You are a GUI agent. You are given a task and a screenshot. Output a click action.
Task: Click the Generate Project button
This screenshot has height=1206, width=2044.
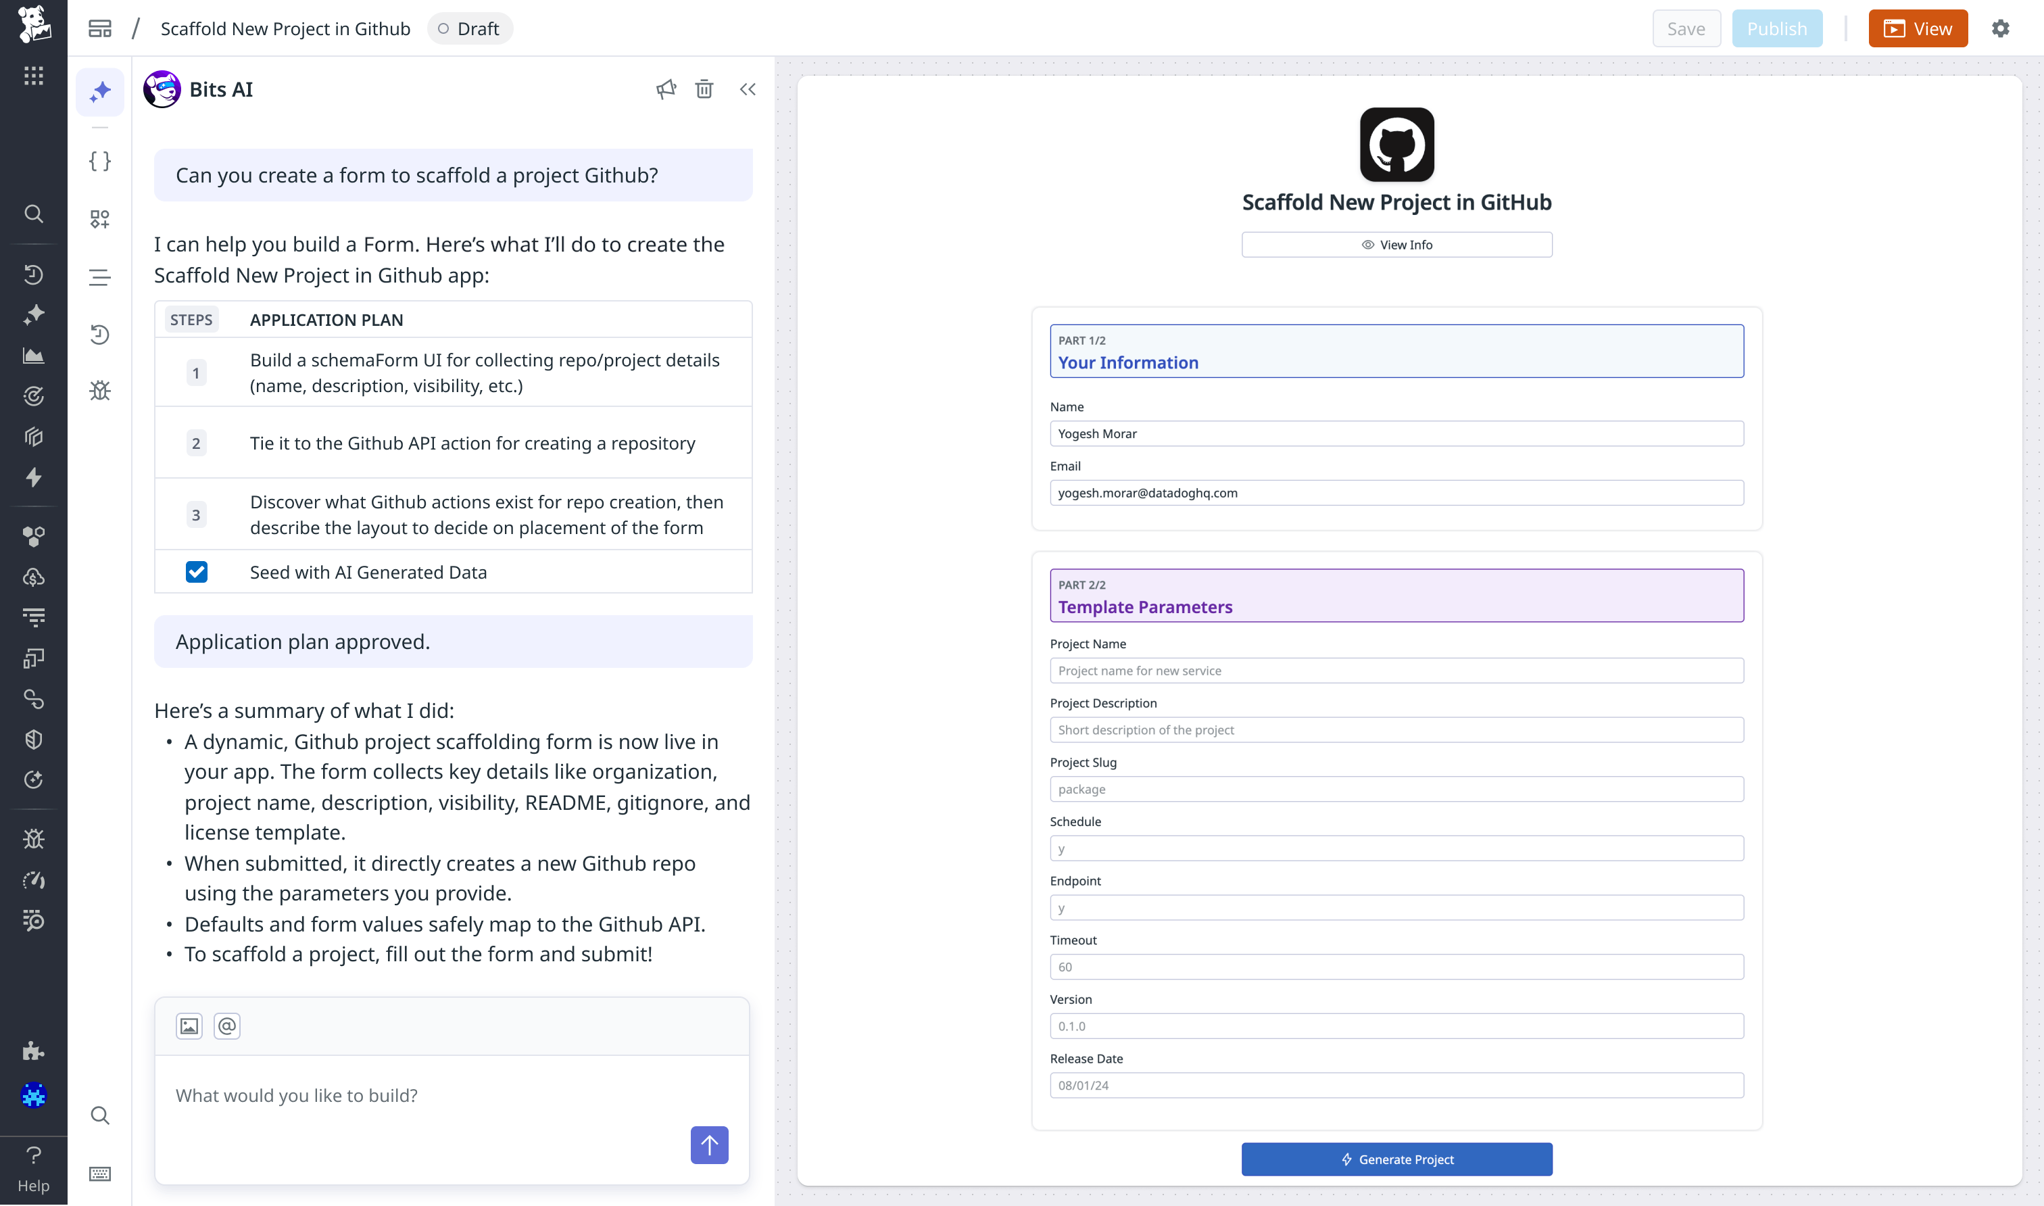pos(1396,1159)
